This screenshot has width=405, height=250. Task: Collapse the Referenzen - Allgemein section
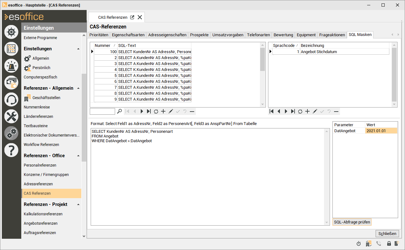[x=78, y=88]
